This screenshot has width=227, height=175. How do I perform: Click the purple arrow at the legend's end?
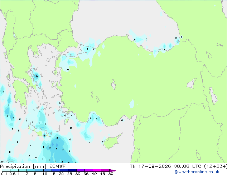tap(113, 170)
